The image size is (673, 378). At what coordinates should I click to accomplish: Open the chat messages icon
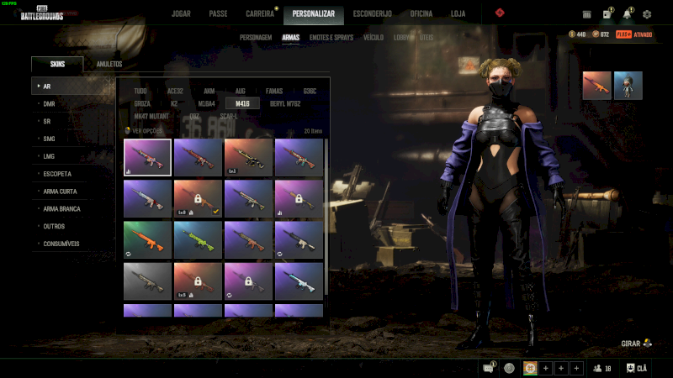point(489,368)
